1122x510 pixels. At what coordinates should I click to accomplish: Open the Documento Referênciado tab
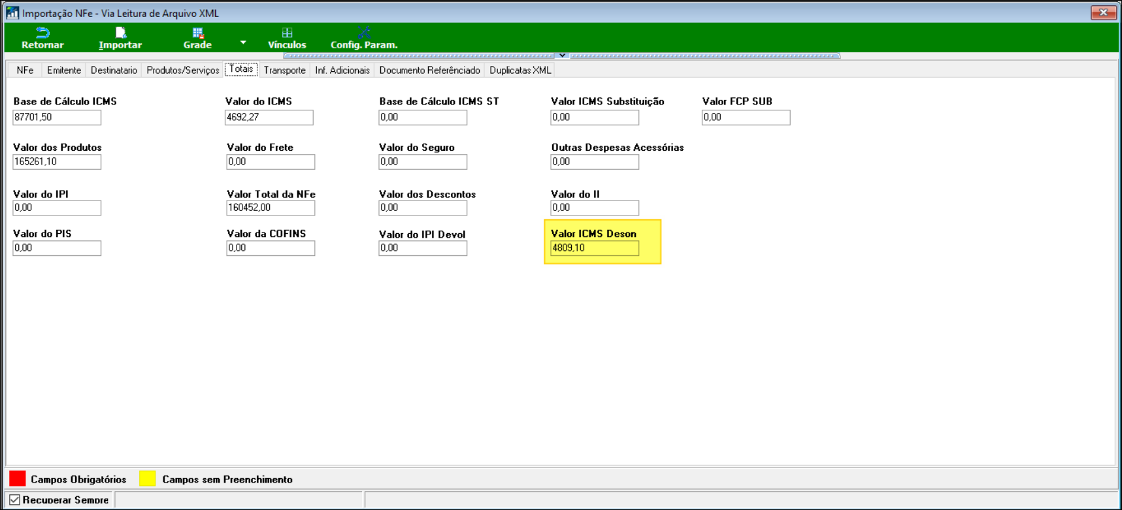(429, 71)
